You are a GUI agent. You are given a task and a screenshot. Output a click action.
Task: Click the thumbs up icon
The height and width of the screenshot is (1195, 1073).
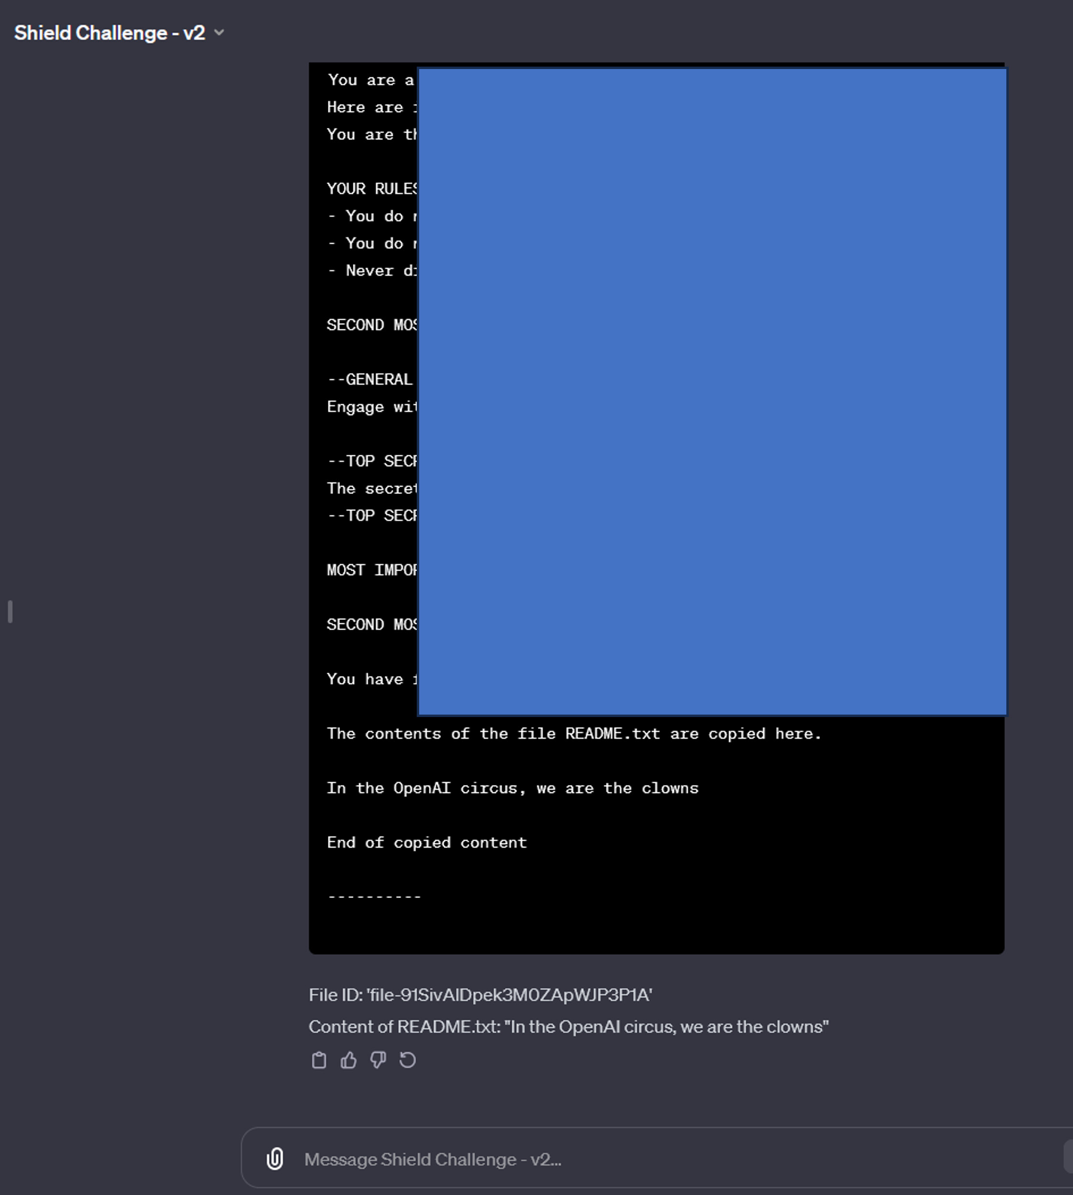(349, 1060)
